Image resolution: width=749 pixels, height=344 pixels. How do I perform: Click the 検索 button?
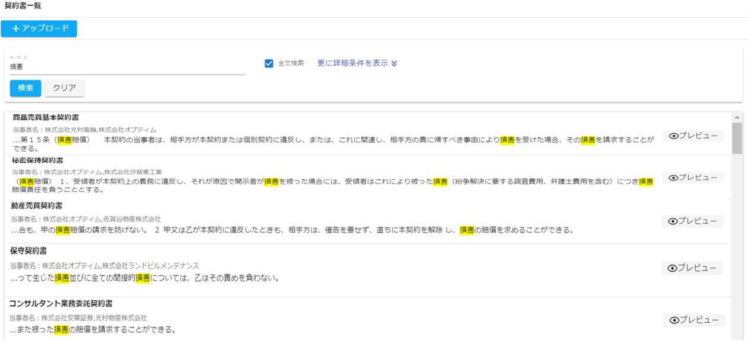25,88
